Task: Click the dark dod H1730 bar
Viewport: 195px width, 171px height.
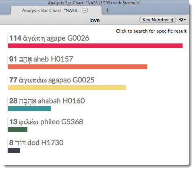Action: [x=14, y=150]
